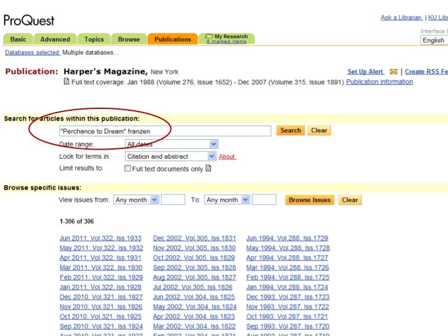Open the My Research folder tab
Viewport: 448px width, 336px height.
(226, 39)
